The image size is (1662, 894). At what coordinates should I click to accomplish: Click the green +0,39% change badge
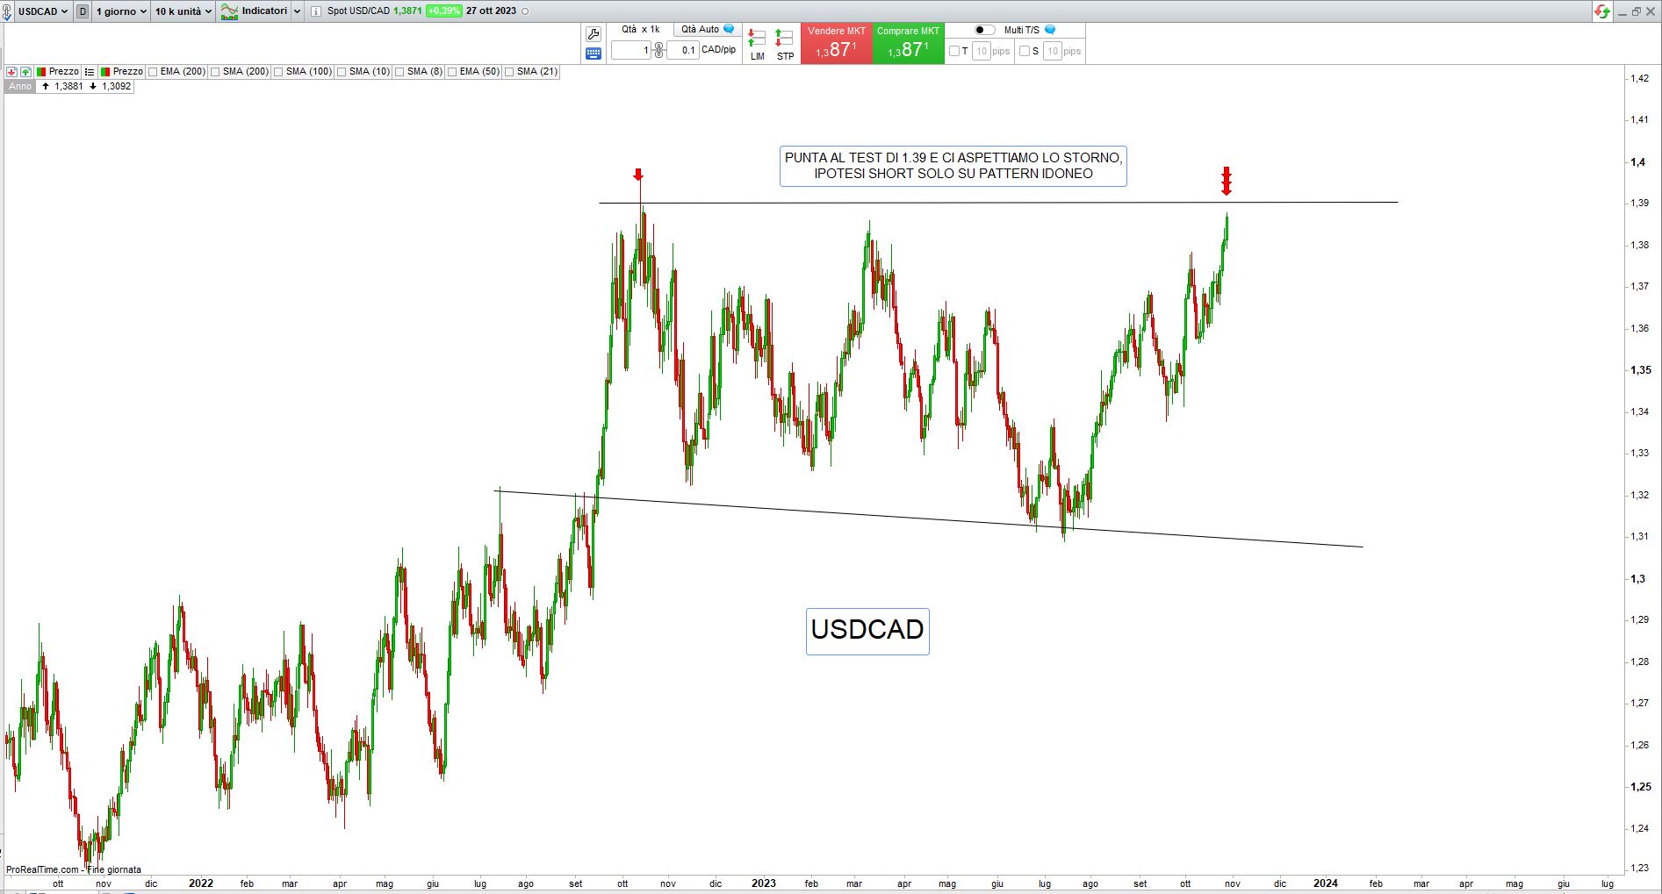[x=443, y=11]
